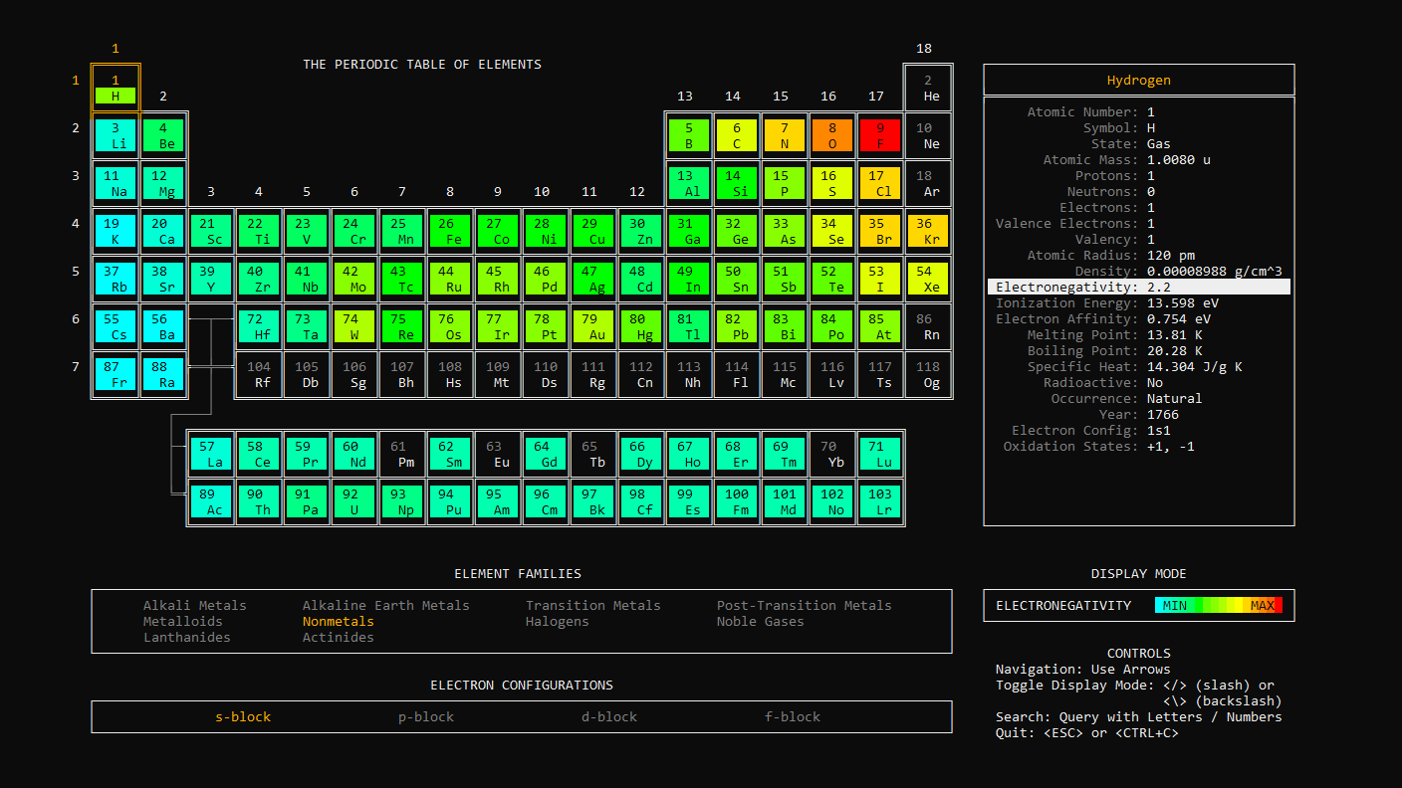Show the Actinides family grouping
The height and width of the screenshot is (788, 1402).
(x=337, y=637)
